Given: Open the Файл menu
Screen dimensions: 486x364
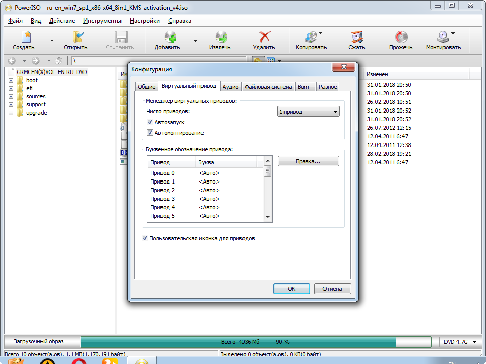Looking at the screenshot, I should (15, 21).
